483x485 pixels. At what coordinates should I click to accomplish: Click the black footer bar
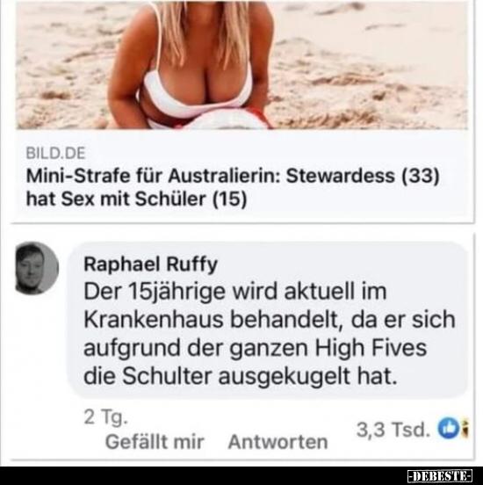point(241,475)
